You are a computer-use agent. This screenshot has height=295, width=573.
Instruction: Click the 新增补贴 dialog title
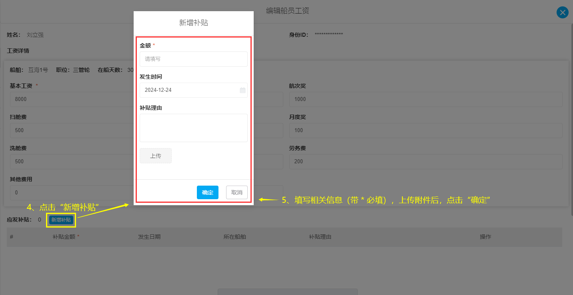tap(194, 23)
